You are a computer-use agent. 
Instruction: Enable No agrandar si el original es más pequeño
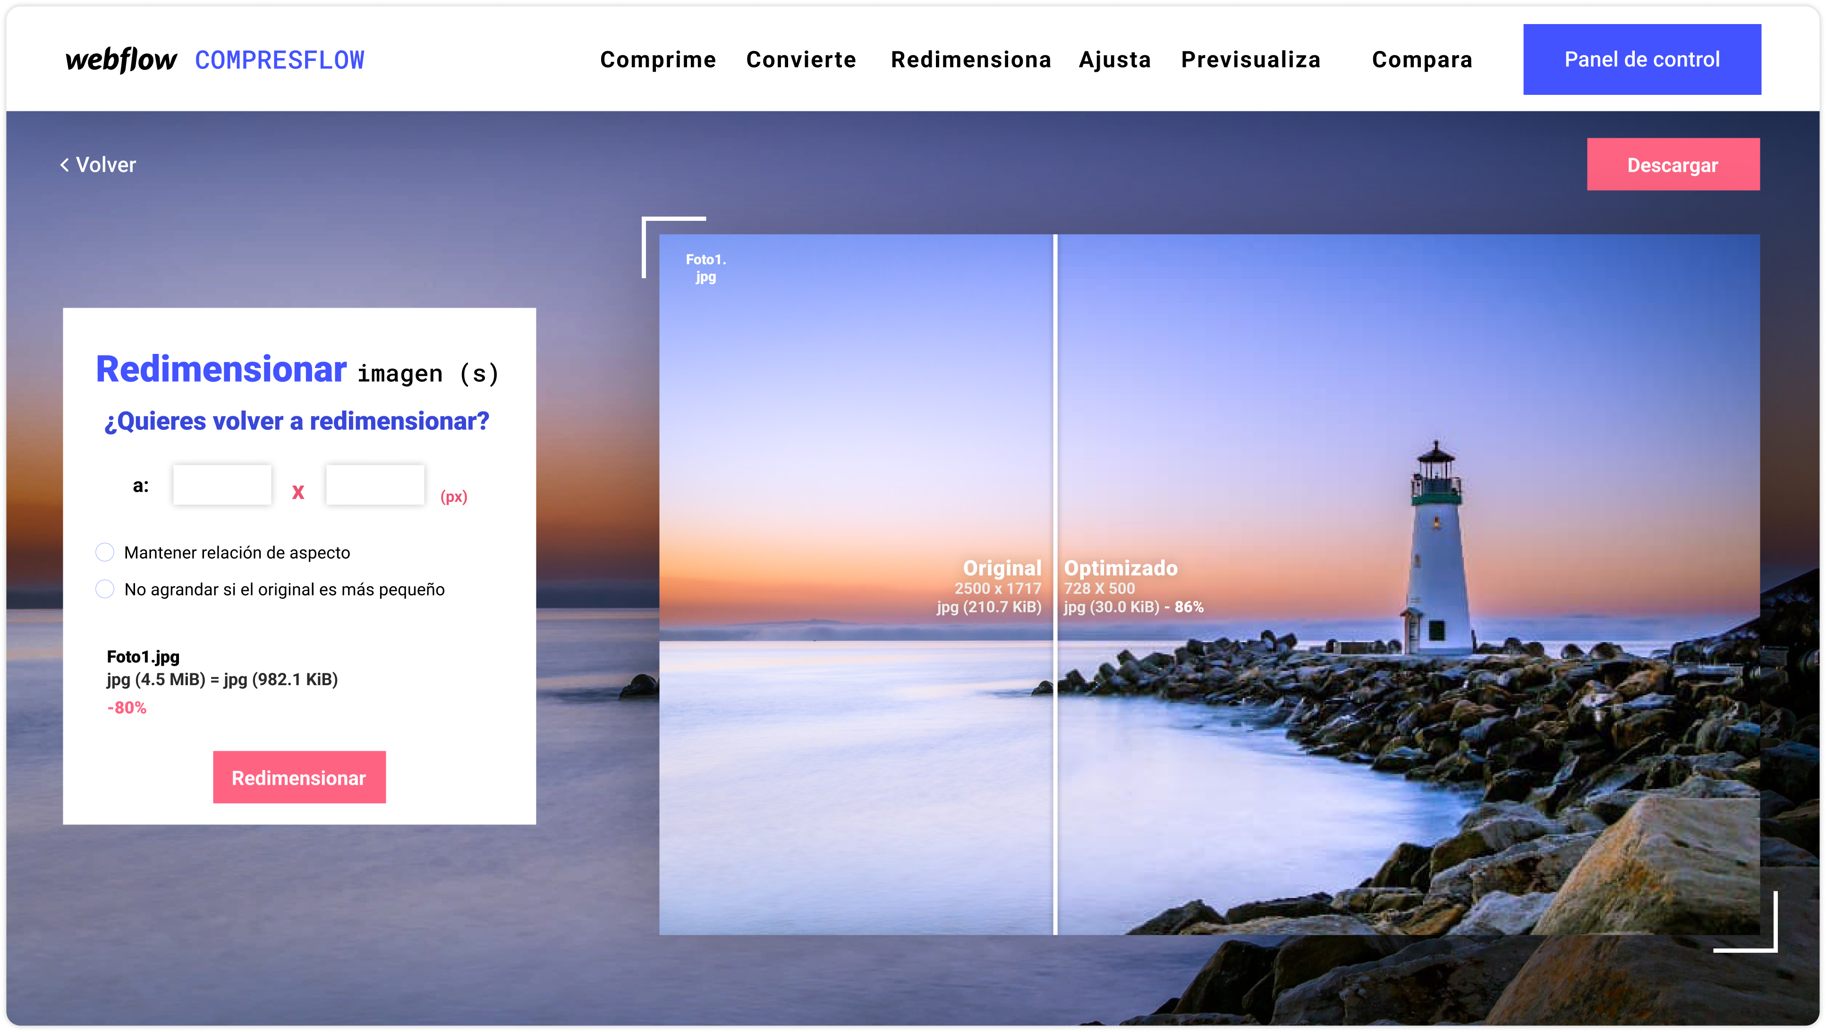(105, 588)
